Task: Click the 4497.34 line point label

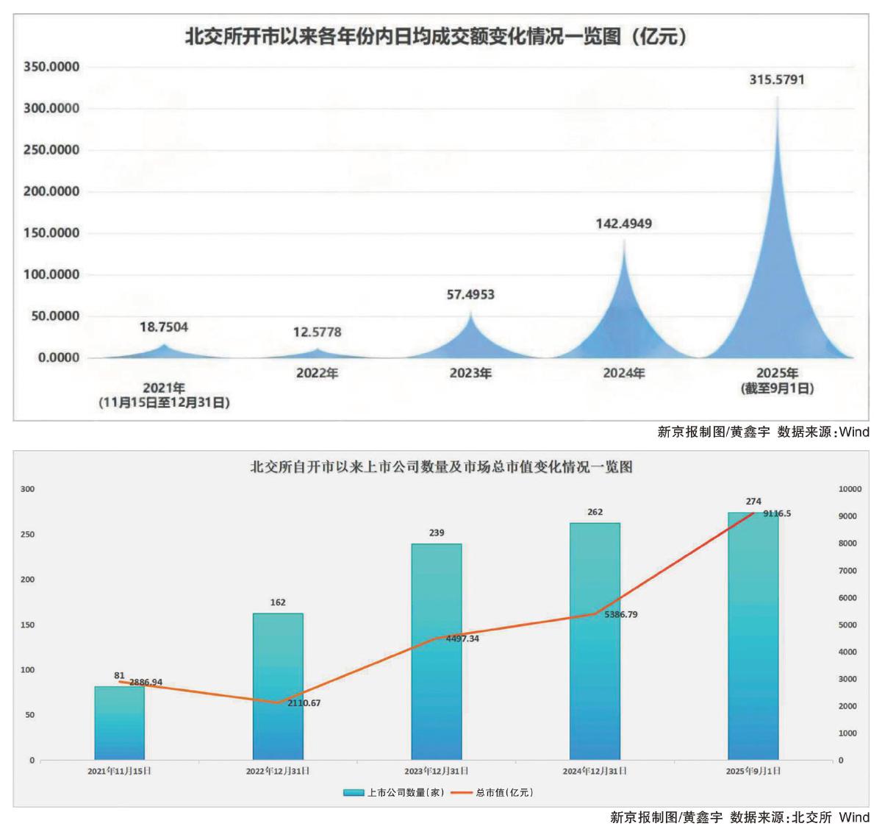Action: pyautogui.click(x=462, y=638)
